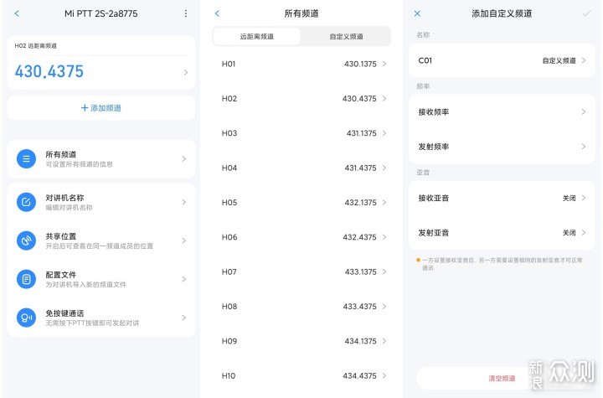This screenshot has height=398, width=603.
Task: Click the 关闭 value beside 接收亚音
Action: pyautogui.click(x=569, y=199)
